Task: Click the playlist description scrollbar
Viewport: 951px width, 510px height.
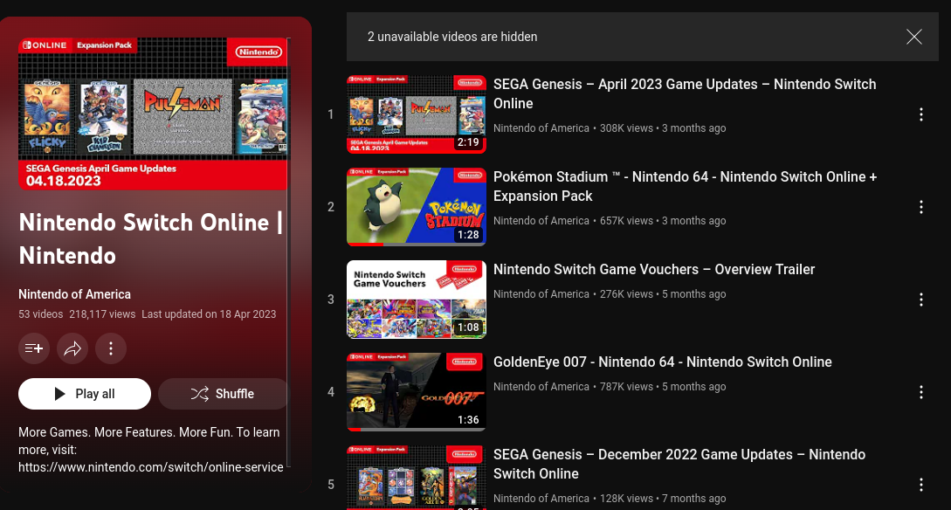Action: (289, 252)
